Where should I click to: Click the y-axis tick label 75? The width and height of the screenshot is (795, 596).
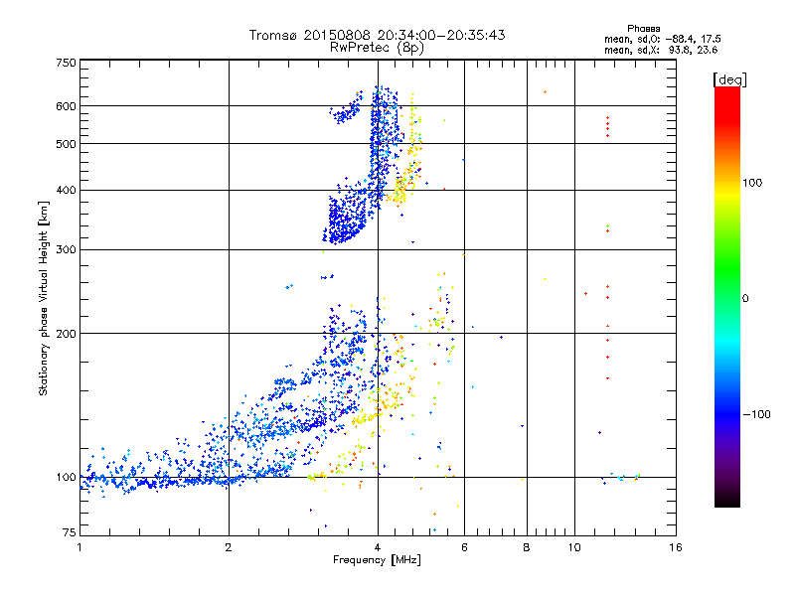[70, 532]
